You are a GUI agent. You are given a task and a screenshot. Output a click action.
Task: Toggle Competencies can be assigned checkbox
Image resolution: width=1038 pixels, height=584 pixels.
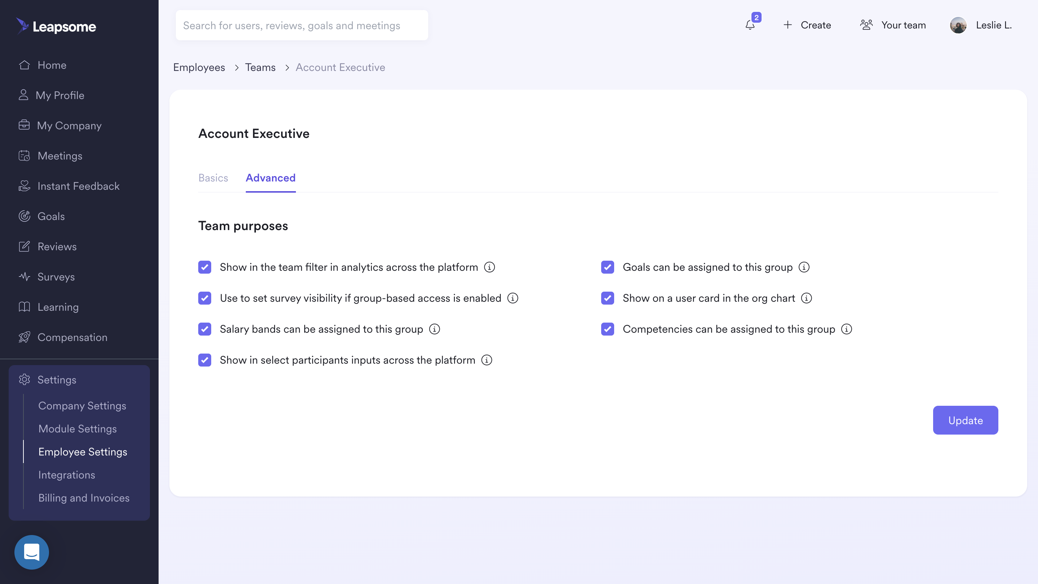(x=608, y=329)
